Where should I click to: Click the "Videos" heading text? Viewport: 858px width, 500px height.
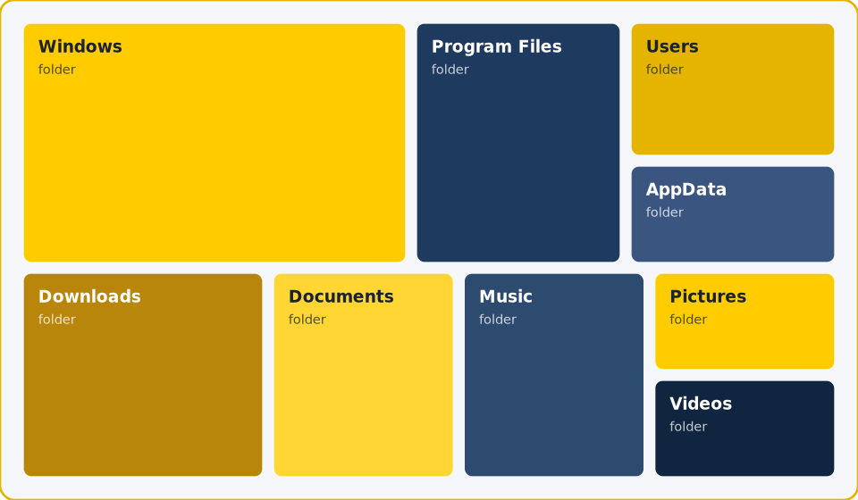[x=701, y=404]
